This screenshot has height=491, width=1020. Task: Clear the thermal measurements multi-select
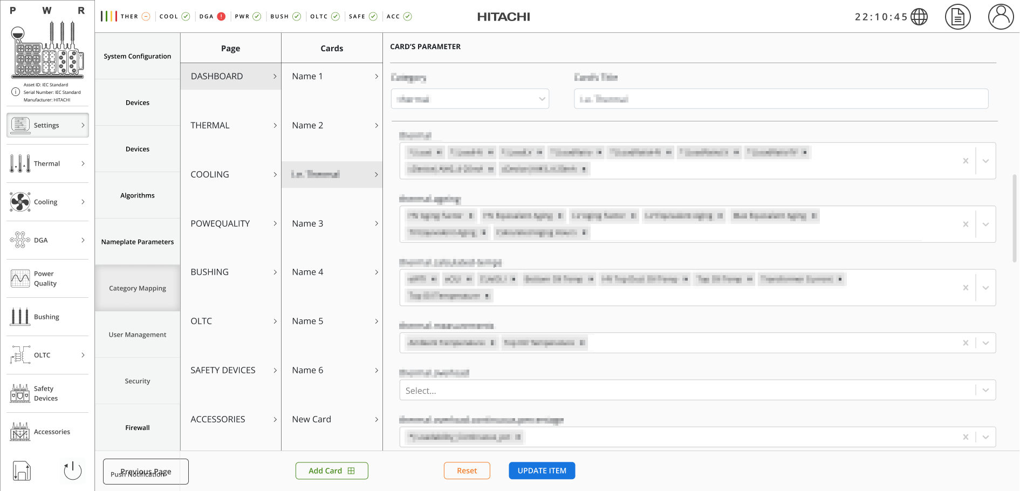[x=966, y=343]
